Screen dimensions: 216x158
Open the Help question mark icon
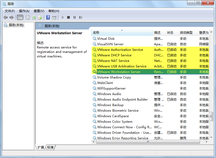(x=48, y=17)
